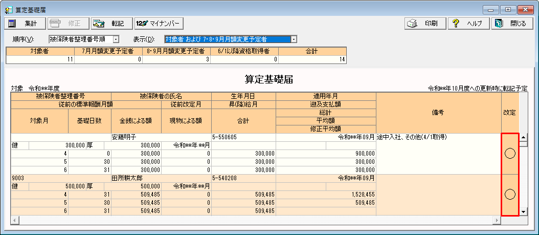Open the マイナンバー entry button
Image resolution: width=539 pixels, height=235 pixels.
click(159, 24)
